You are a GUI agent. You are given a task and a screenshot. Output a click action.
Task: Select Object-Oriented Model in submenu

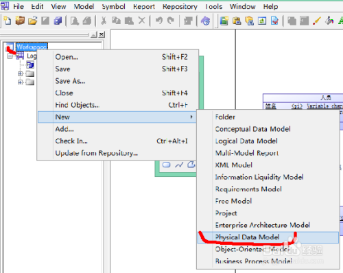[x=268, y=249]
